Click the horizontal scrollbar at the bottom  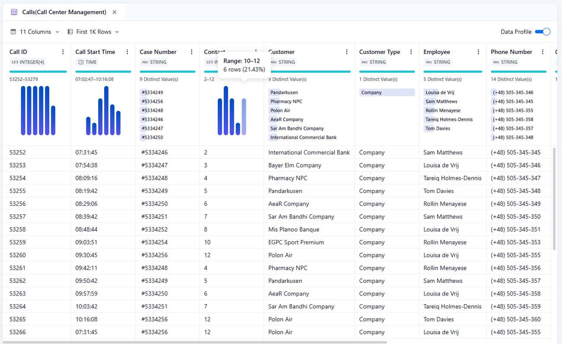pos(195,342)
